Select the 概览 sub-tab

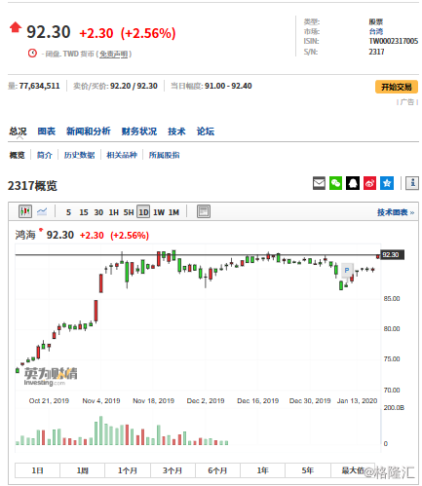click(x=17, y=155)
